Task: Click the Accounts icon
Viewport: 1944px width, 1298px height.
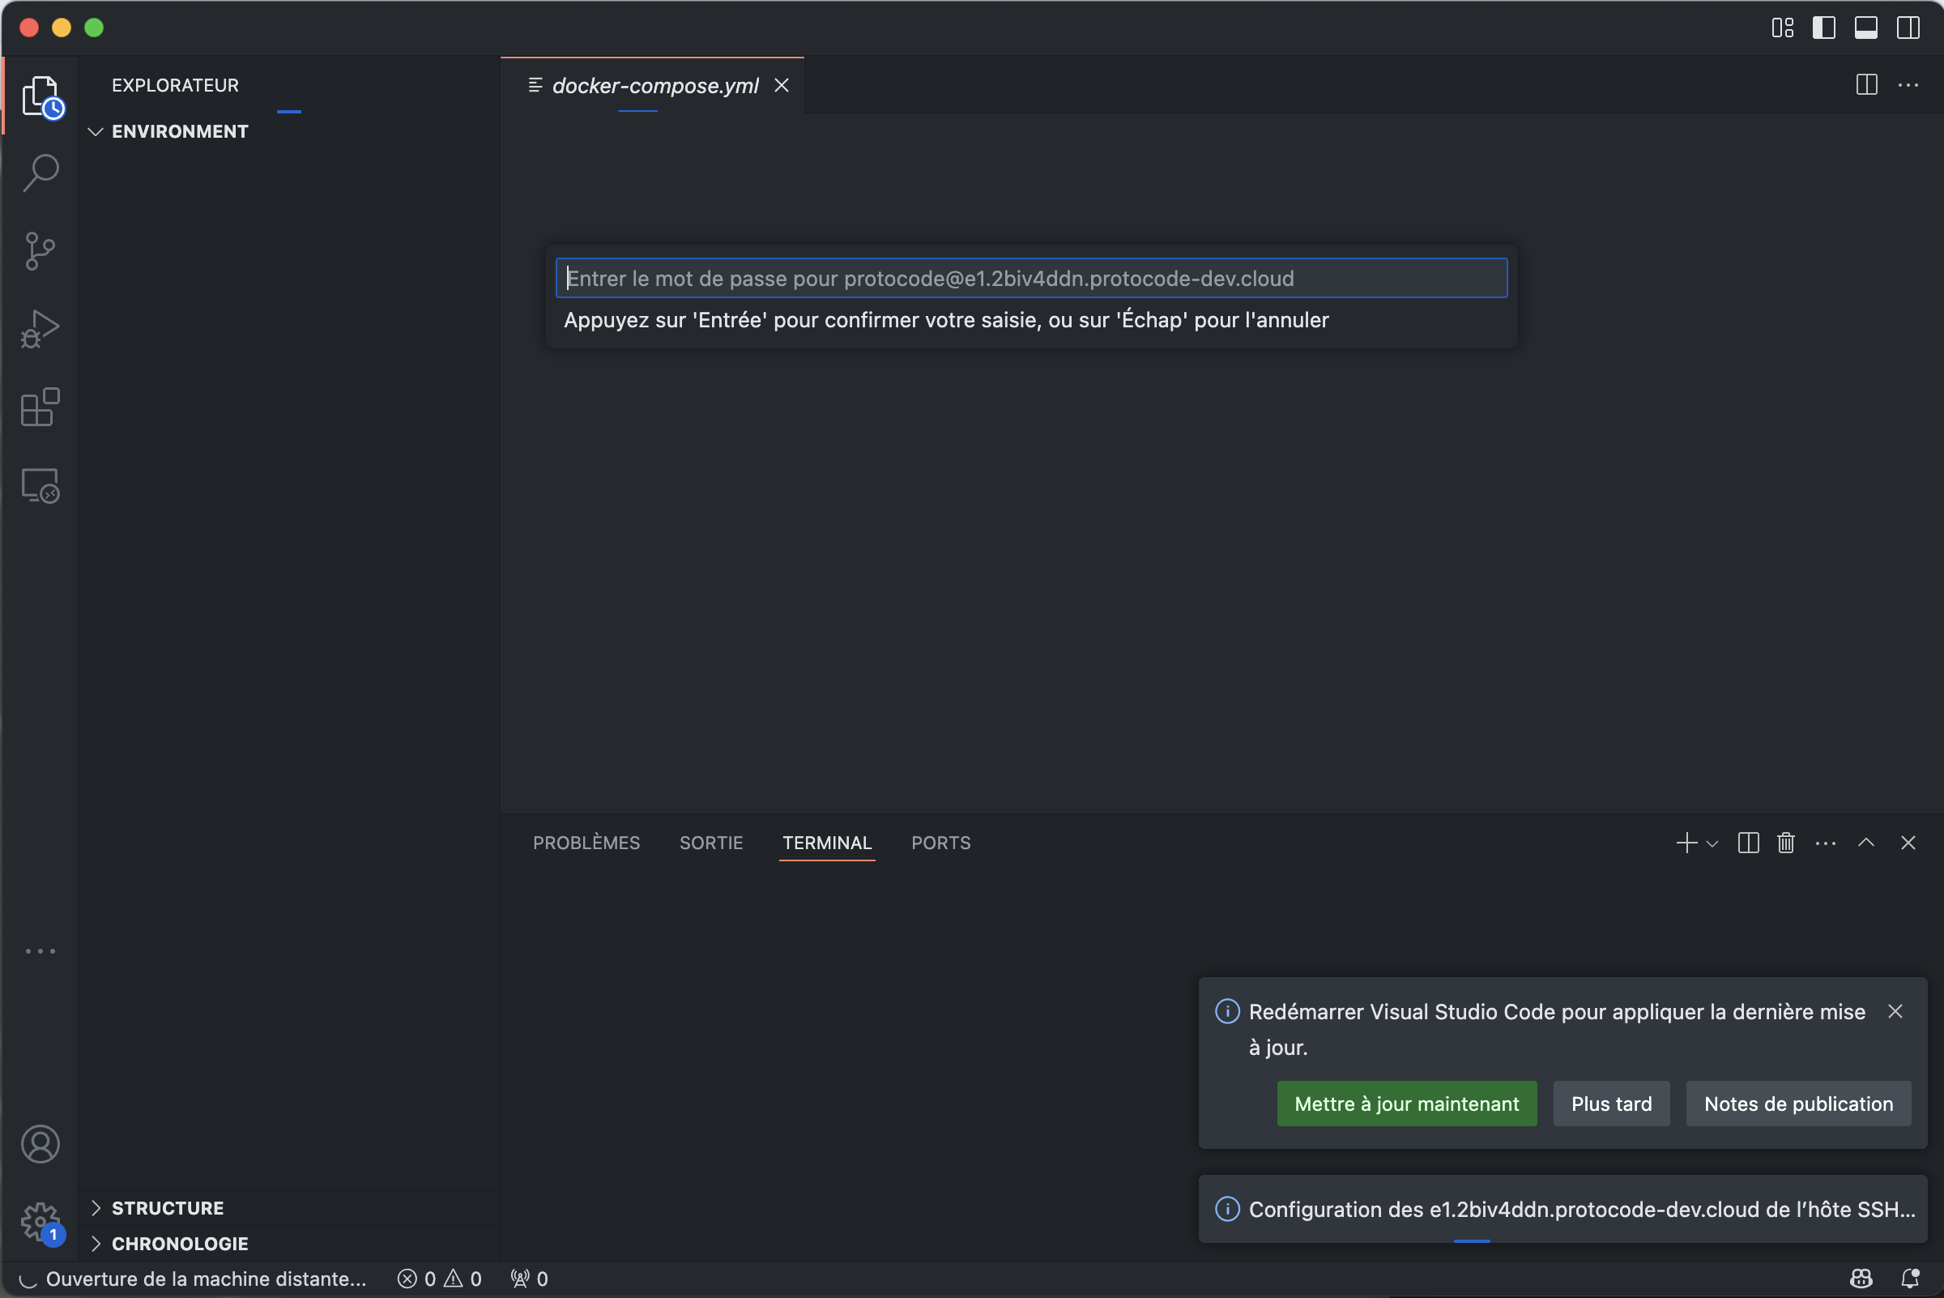Action: [40, 1143]
